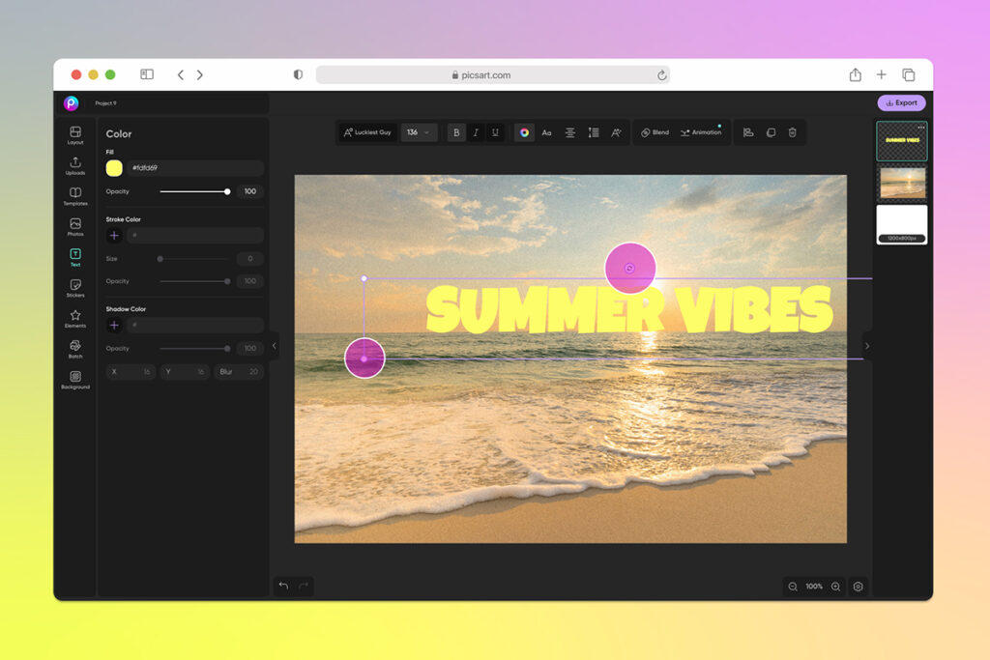This screenshot has width=990, height=660.
Task: Open the font size dropdown
Action: coord(419,132)
